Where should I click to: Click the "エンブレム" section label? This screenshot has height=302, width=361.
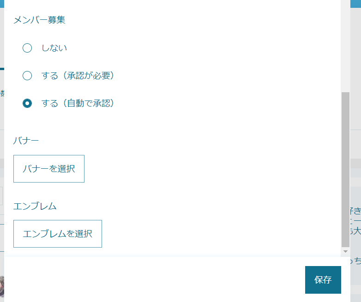[x=35, y=206]
